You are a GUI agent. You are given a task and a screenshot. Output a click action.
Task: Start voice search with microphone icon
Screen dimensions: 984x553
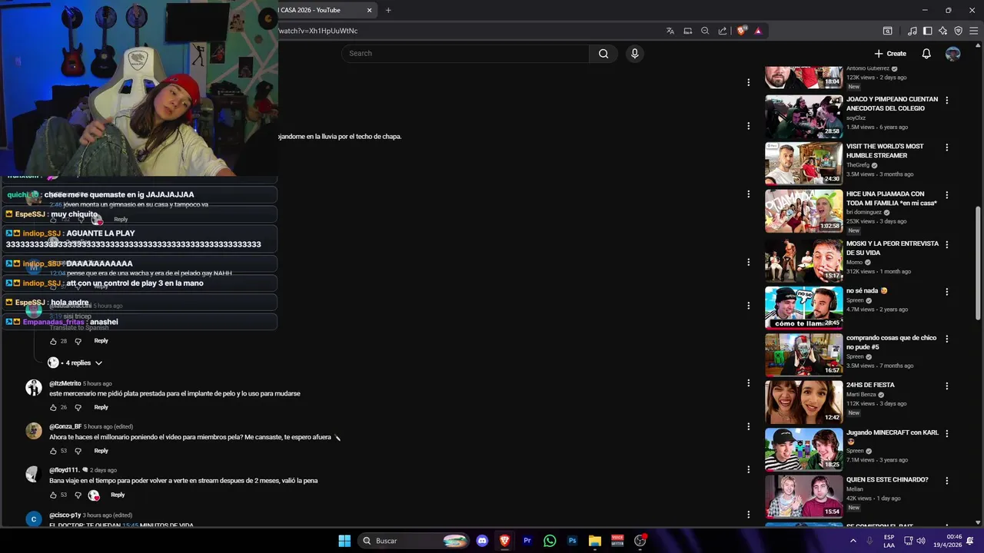click(x=634, y=54)
